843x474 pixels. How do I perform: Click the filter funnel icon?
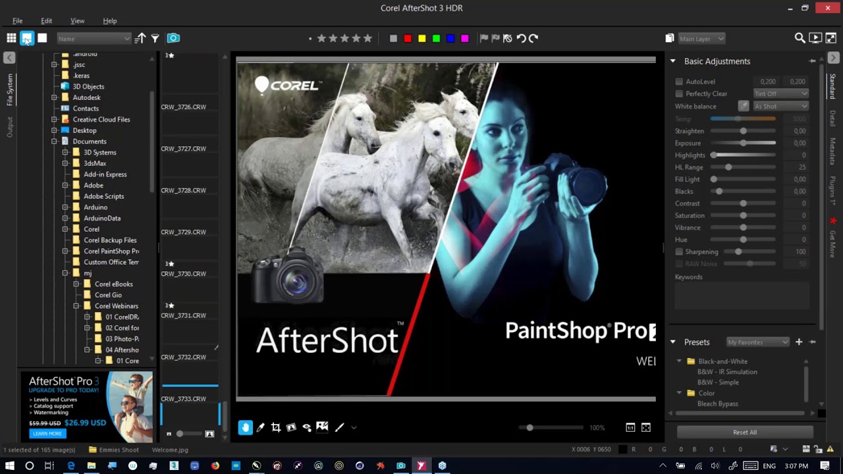pos(155,38)
